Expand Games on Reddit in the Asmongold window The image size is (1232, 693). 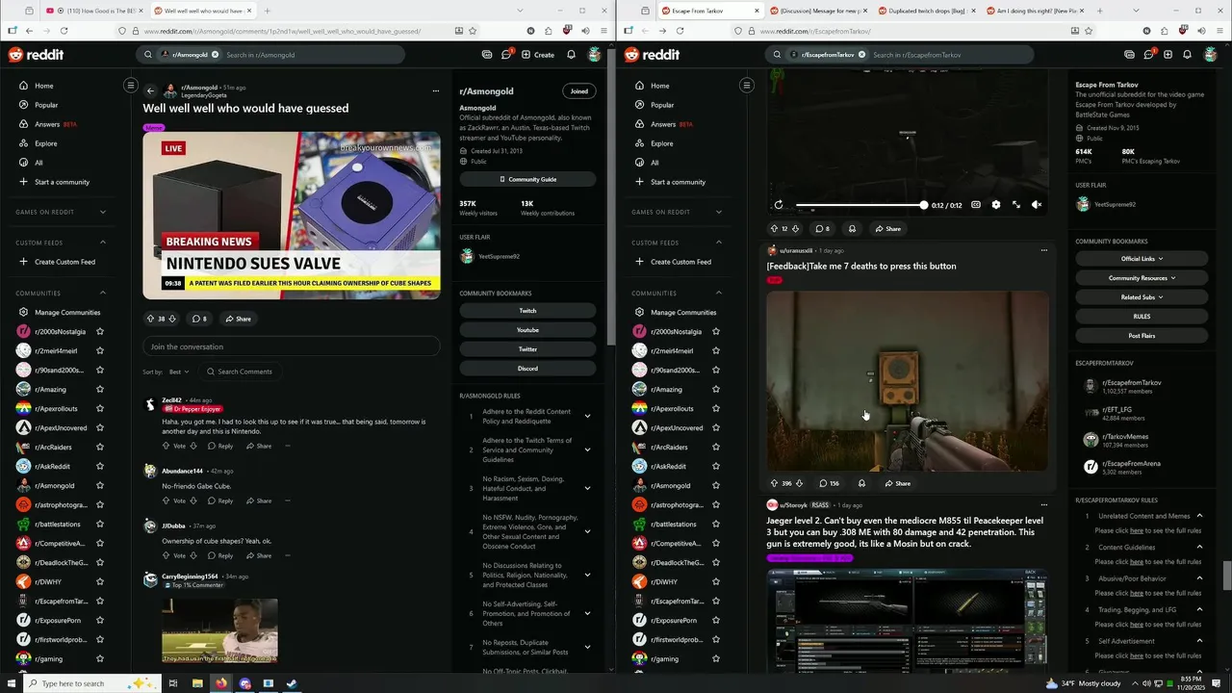click(x=103, y=212)
